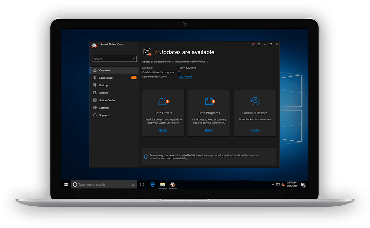Click the 'Today, 12:38 PM' last scan value

pyautogui.click(x=187, y=68)
